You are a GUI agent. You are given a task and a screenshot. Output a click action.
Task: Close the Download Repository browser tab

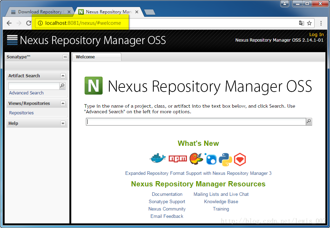tap(69, 12)
